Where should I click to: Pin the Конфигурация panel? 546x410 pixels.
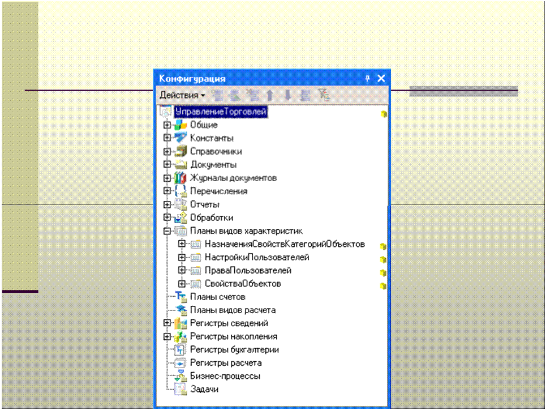click(367, 79)
